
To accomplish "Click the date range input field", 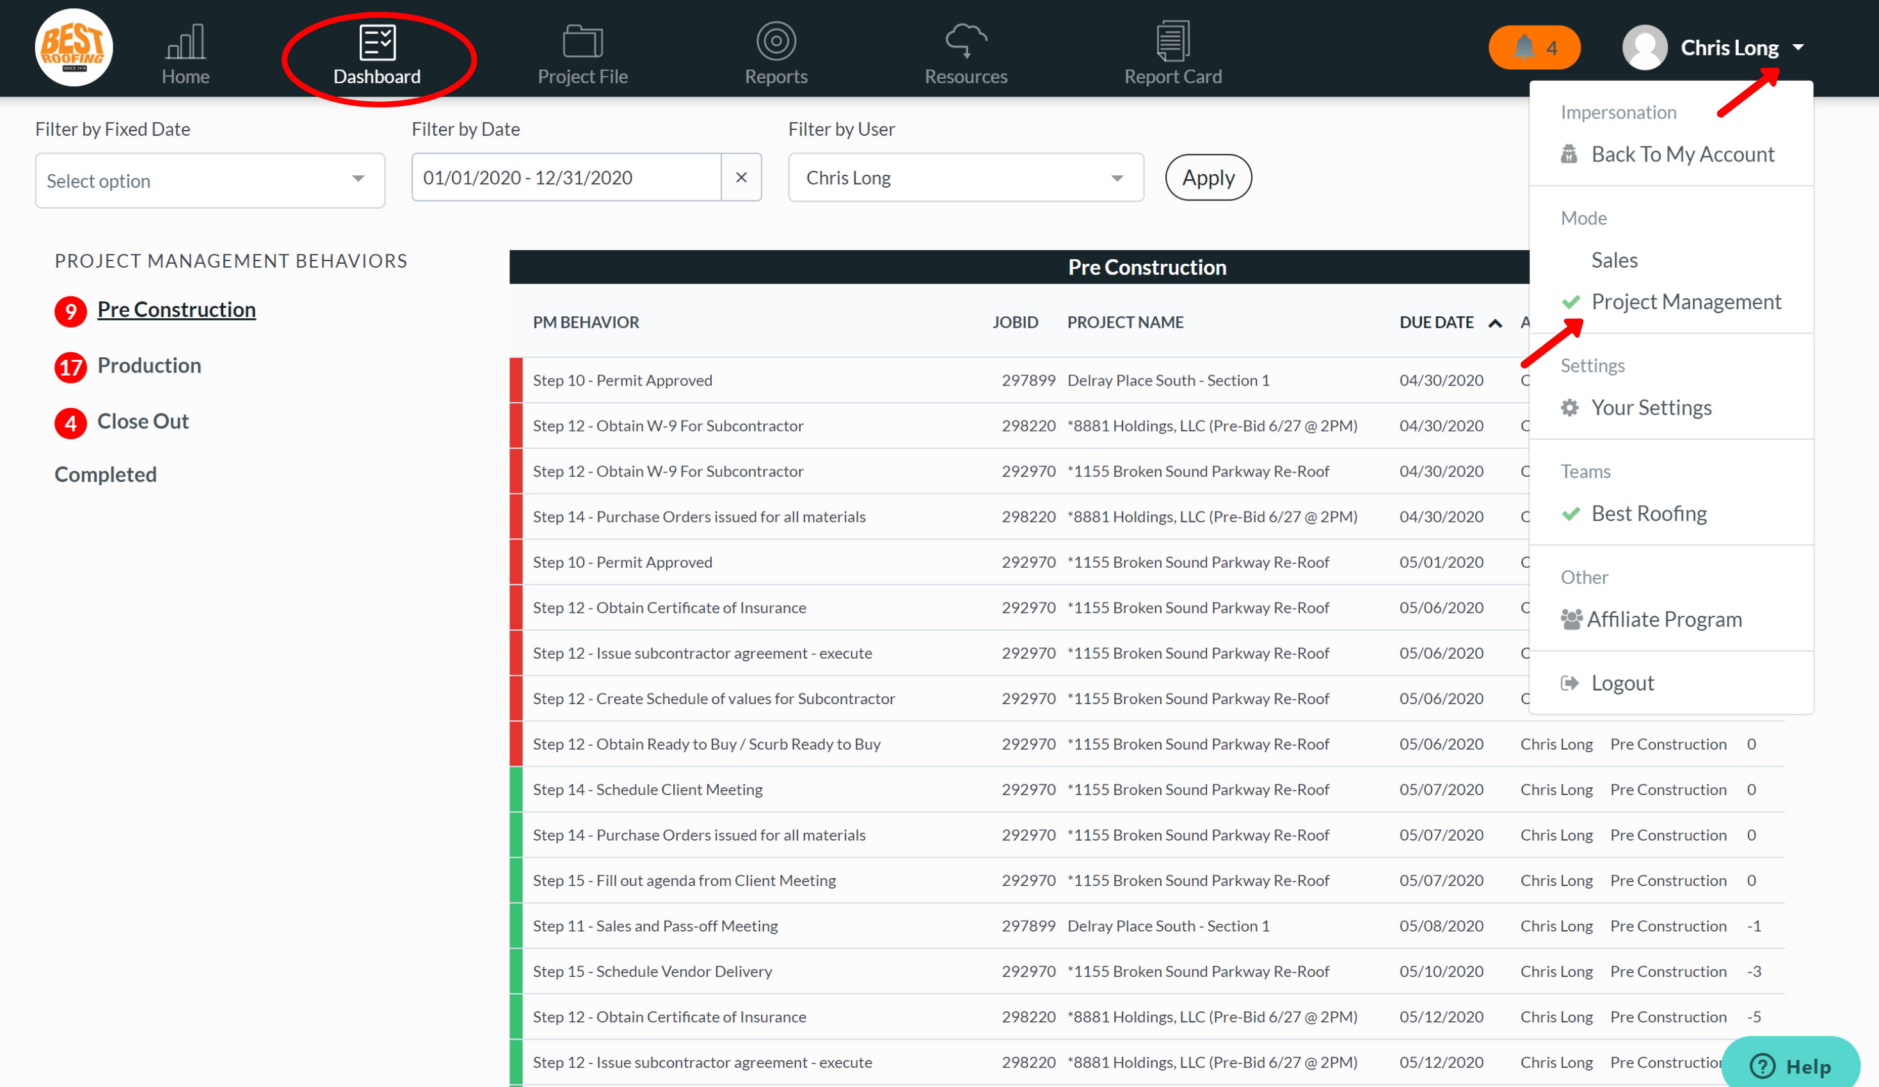I will pyautogui.click(x=566, y=177).
